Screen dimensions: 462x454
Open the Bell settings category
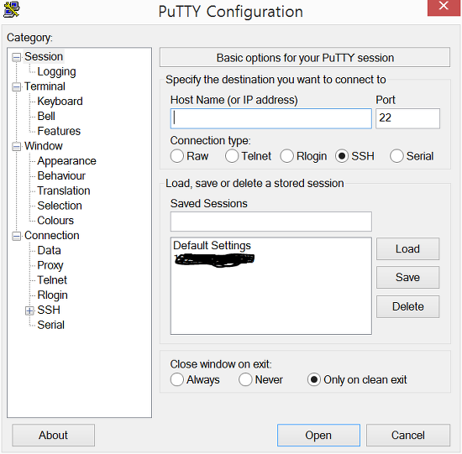(x=46, y=116)
